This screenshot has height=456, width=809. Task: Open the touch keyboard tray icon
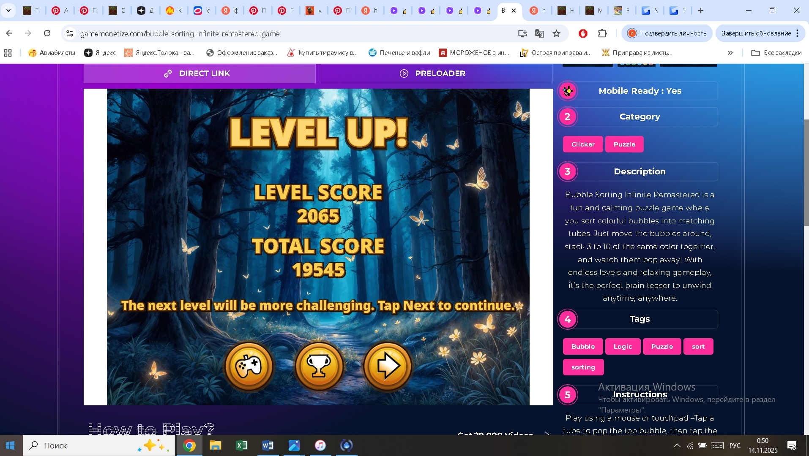pyautogui.click(x=717, y=445)
